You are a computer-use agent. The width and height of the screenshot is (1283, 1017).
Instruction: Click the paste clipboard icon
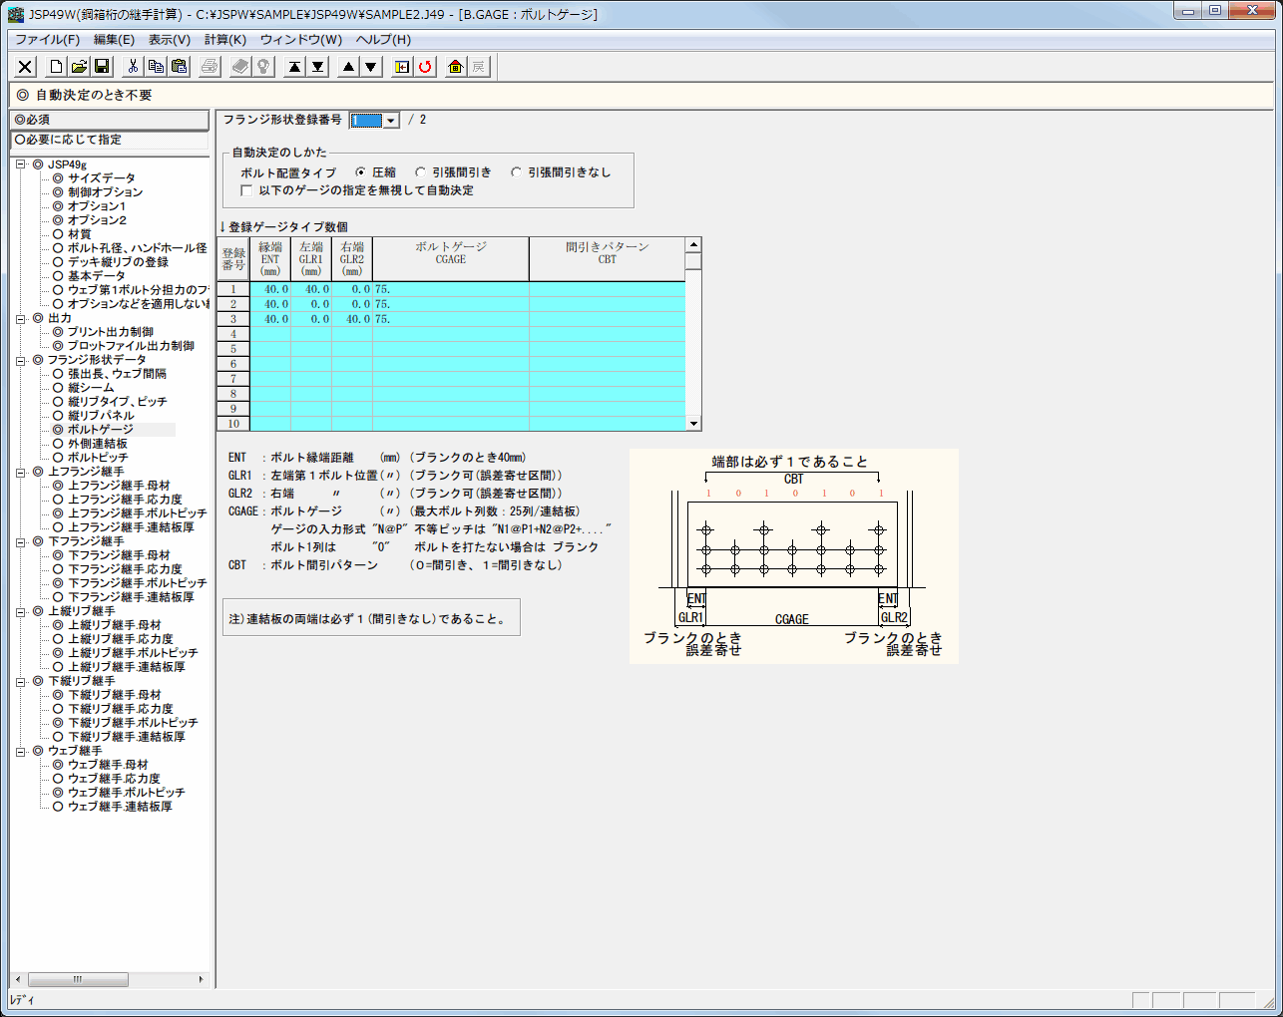179,67
